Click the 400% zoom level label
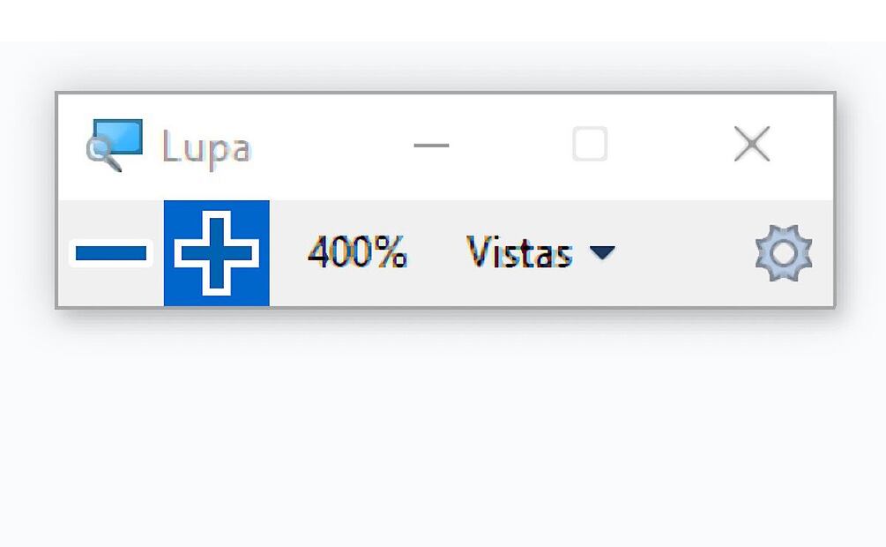This screenshot has height=547, width=886. 356,254
